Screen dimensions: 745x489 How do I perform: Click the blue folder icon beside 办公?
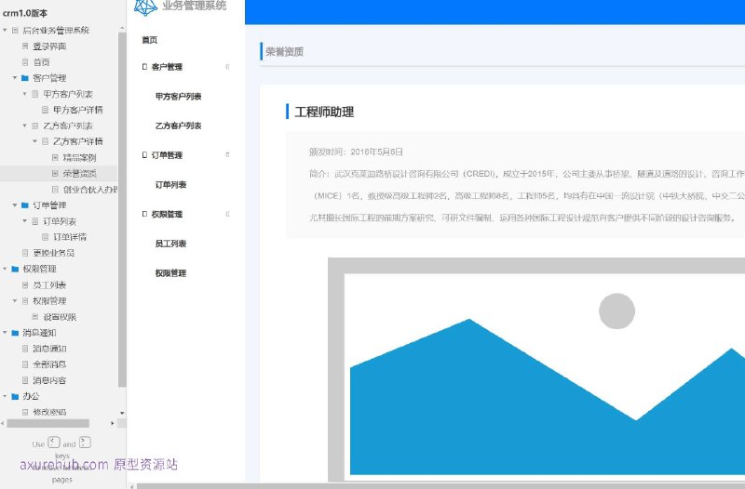coord(15,396)
